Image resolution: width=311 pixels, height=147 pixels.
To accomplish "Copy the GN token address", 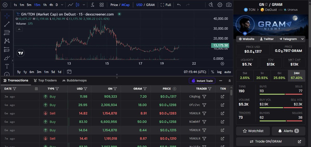I will coord(266,4).
